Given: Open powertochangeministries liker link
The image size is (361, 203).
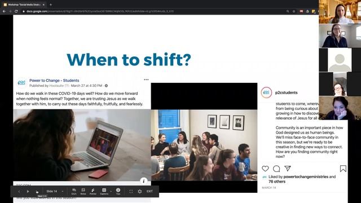Looking at the screenshot, I should coord(306,176).
